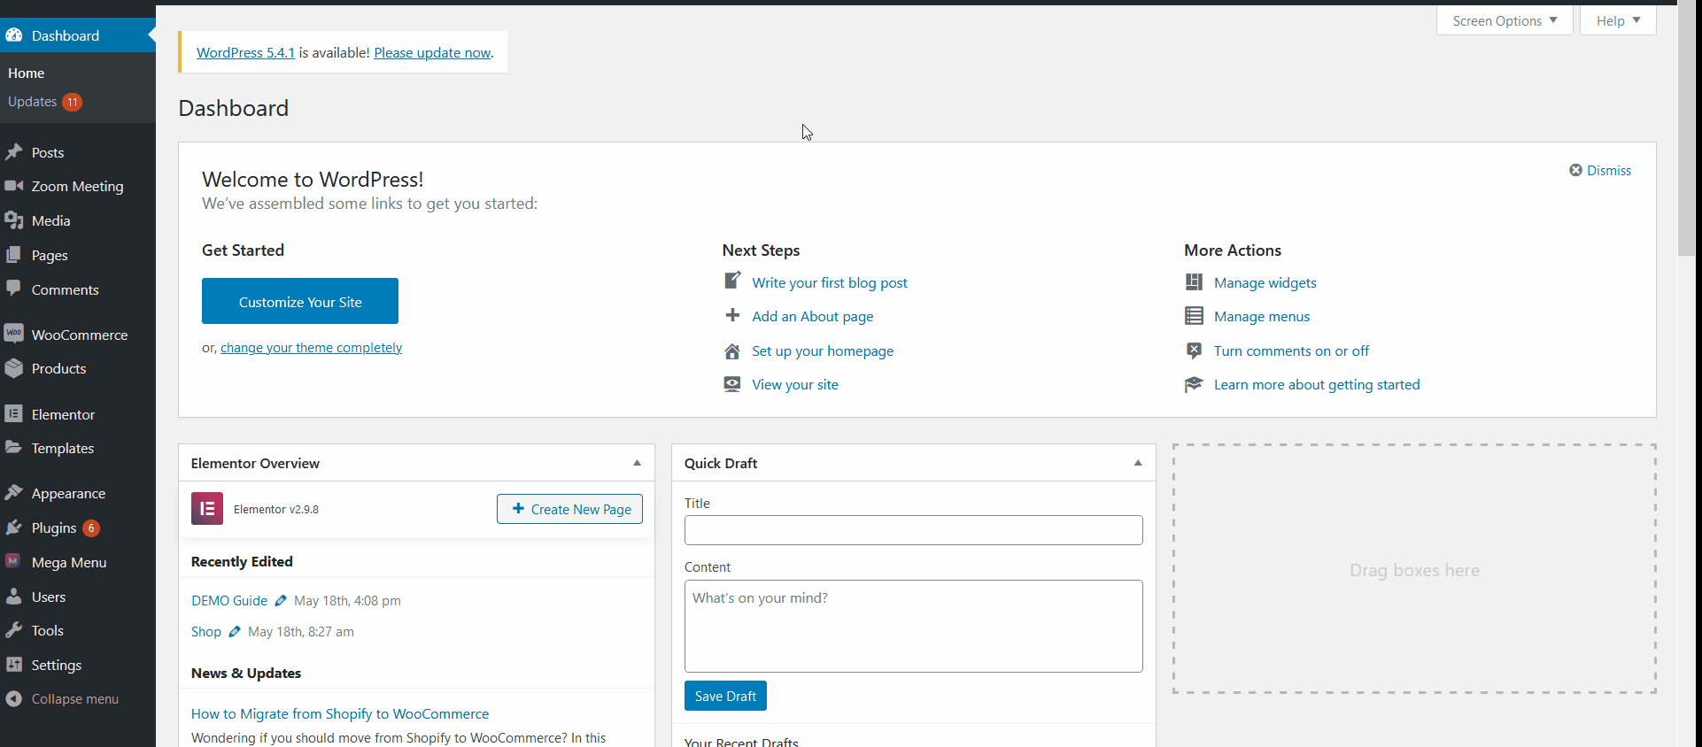Click the Zoom Meeting camera icon
This screenshot has height=747, width=1702.
click(14, 186)
